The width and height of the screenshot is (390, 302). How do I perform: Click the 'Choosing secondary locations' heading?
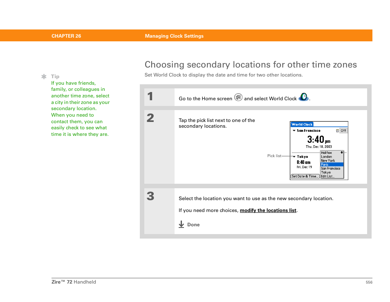251,65
